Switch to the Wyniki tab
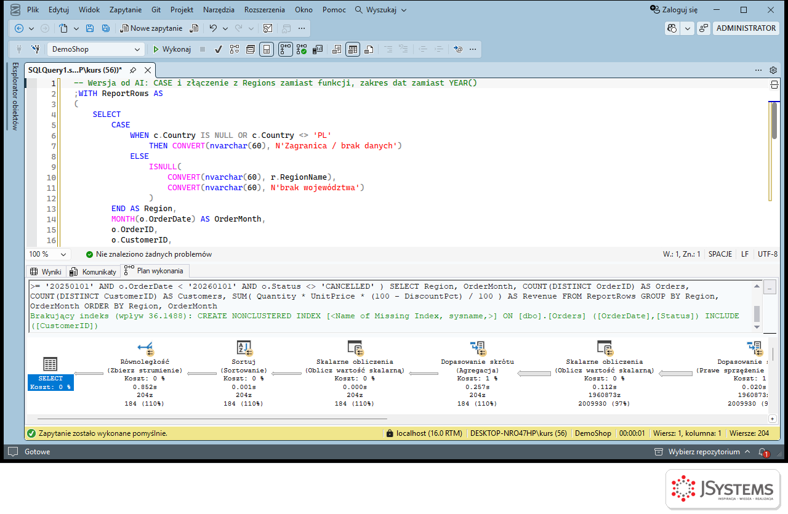Screen dimensions: 788x514 tap(46, 271)
